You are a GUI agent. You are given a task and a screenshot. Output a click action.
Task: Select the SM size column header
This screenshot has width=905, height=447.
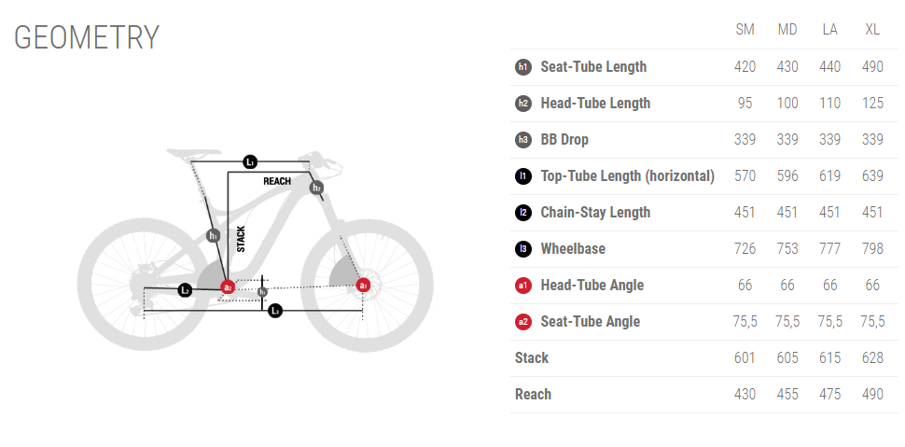(x=745, y=30)
